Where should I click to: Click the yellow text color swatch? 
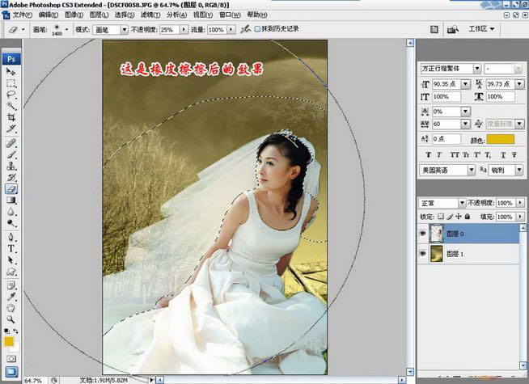(x=500, y=140)
